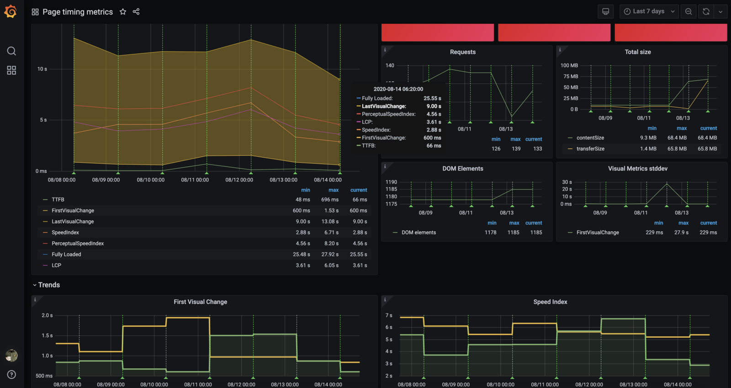Toggle LastVisualChange series in legend
The height and width of the screenshot is (388, 731).
[73, 222]
